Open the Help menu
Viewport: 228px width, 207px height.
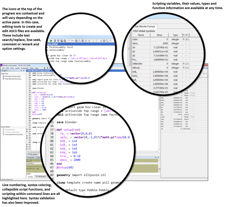(37, 68)
